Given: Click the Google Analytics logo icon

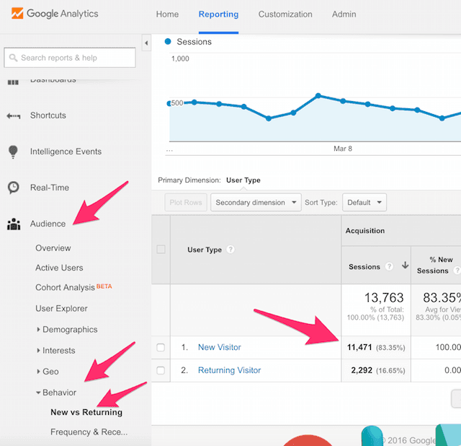Looking at the screenshot, I should [x=14, y=14].
